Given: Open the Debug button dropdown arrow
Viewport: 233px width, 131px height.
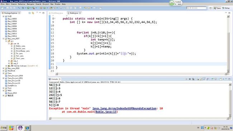Looking at the screenshot, I should (25, 8).
